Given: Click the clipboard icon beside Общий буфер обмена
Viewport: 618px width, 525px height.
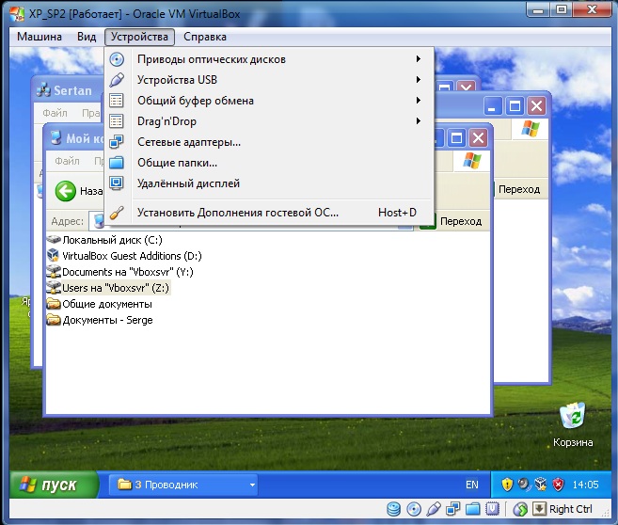Looking at the screenshot, I should [117, 101].
